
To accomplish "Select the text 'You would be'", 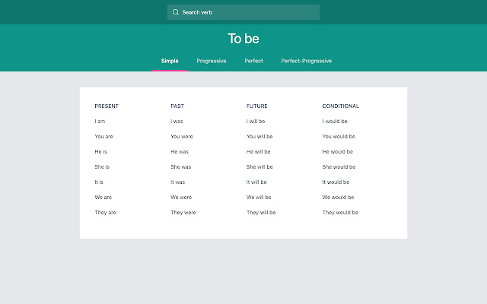I will (339, 137).
